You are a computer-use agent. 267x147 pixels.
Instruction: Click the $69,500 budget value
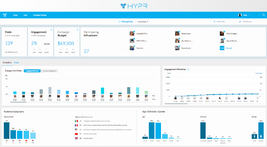tap(66, 43)
